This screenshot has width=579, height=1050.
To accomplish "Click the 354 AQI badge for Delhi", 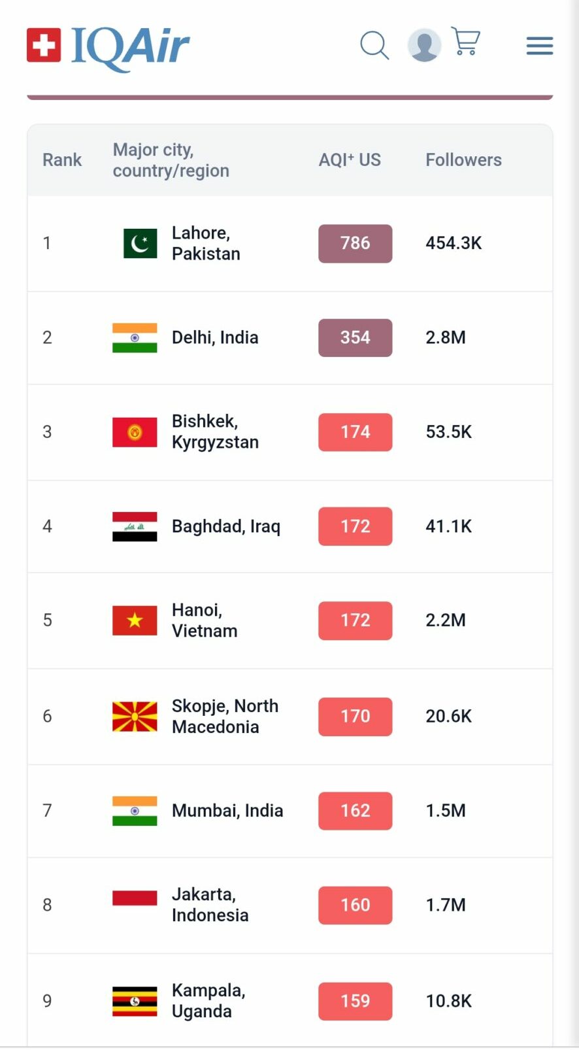I will (x=356, y=337).
